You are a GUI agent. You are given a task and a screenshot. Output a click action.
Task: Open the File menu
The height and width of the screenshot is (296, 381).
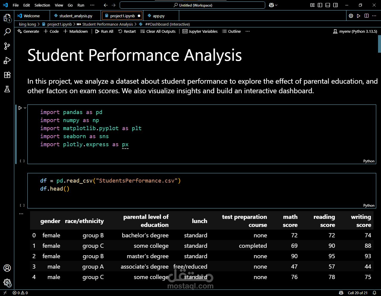tap(16, 5)
